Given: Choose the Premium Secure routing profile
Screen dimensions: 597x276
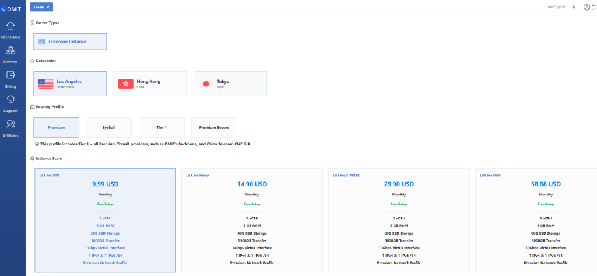Looking at the screenshot, I should pyautogui.click(x=214, y=127).
